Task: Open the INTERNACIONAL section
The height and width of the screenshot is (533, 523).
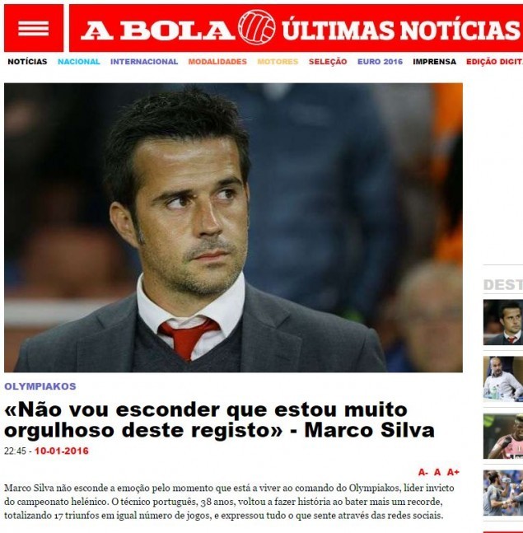Action: tap(144, 62)
